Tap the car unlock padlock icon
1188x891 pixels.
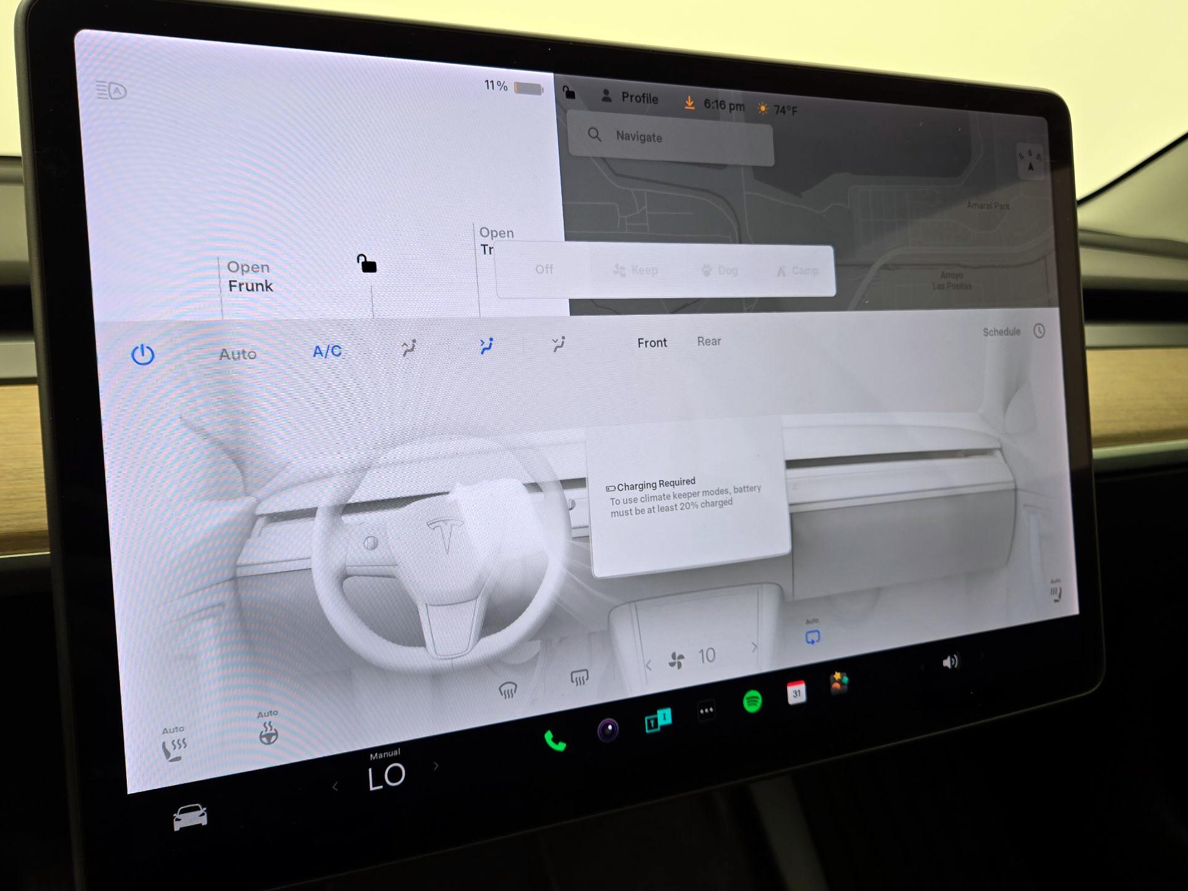366,263
